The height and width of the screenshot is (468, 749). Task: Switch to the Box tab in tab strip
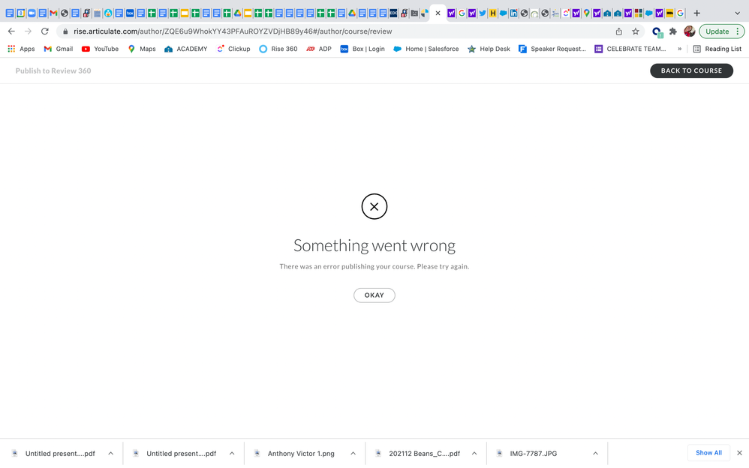[130, 13]
